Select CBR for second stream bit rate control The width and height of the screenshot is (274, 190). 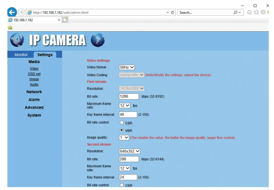(122, 185)
